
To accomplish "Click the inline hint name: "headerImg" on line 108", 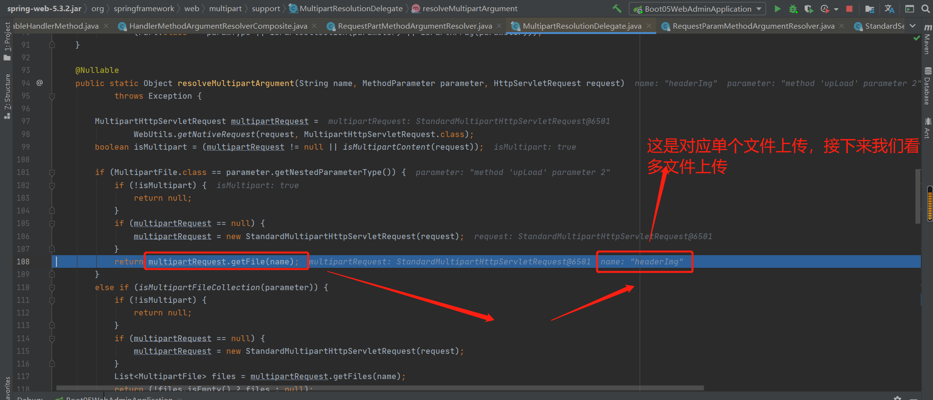I will click(x=642, y=261).
